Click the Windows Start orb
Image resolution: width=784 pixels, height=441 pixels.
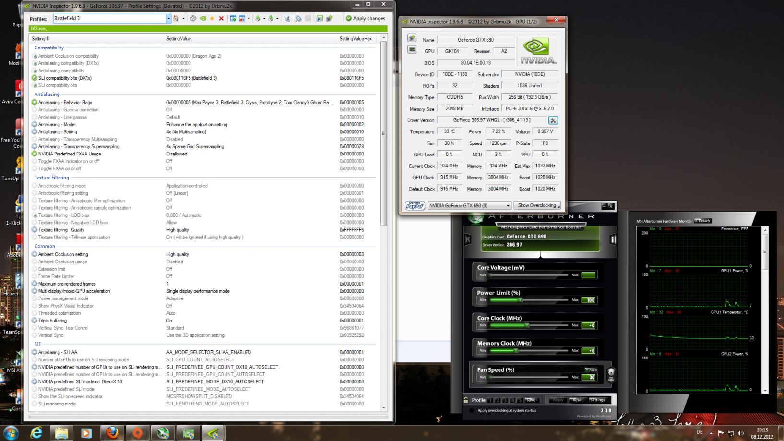tap(11, 433)
